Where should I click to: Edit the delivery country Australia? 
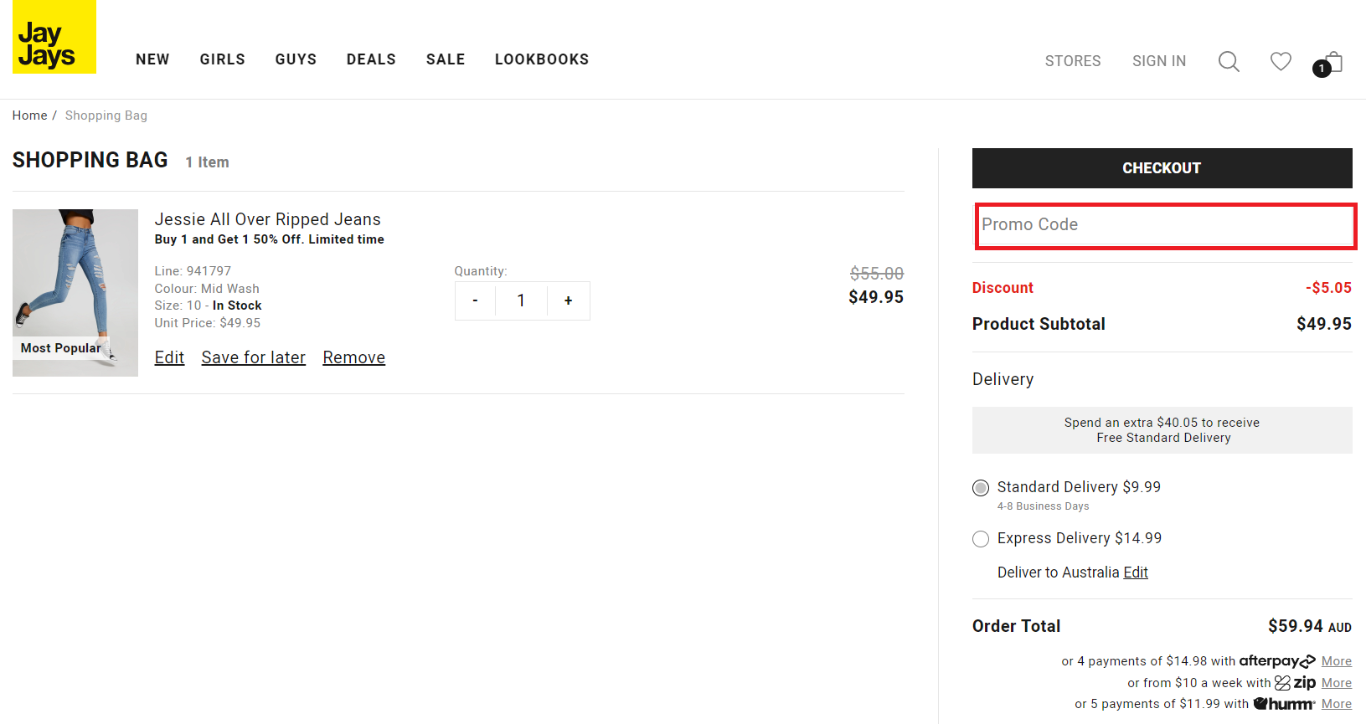tap(1135, 573)
